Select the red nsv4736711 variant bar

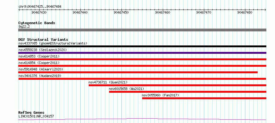tap(177, 85)
